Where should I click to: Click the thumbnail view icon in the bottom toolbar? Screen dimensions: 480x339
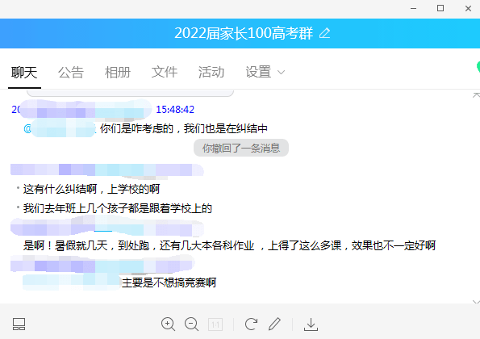[x=19, y=324]
